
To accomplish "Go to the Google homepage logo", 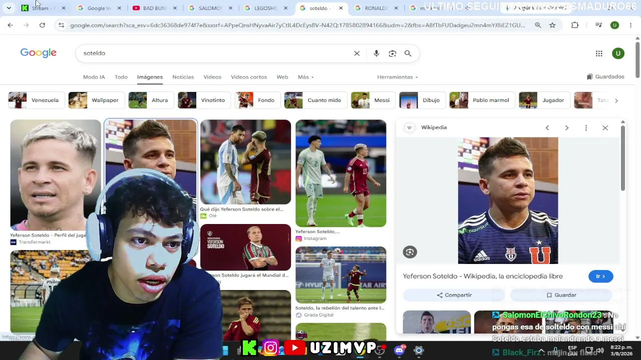I will pos(39,53).
